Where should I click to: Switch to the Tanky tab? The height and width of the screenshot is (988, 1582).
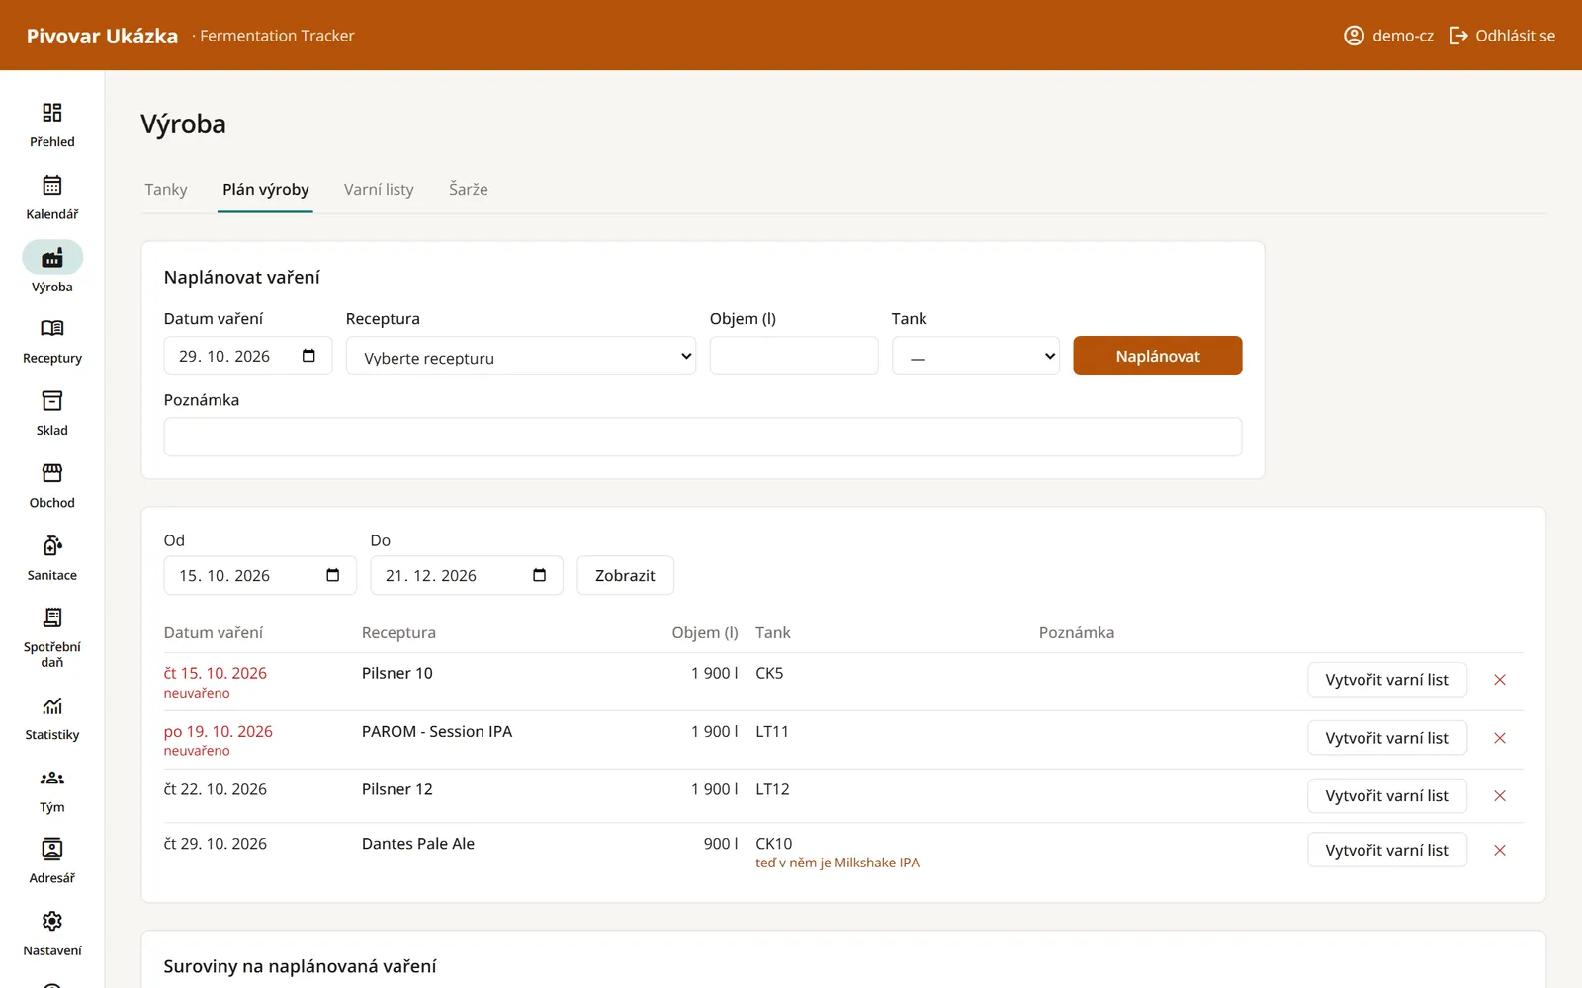click(166, 189)
